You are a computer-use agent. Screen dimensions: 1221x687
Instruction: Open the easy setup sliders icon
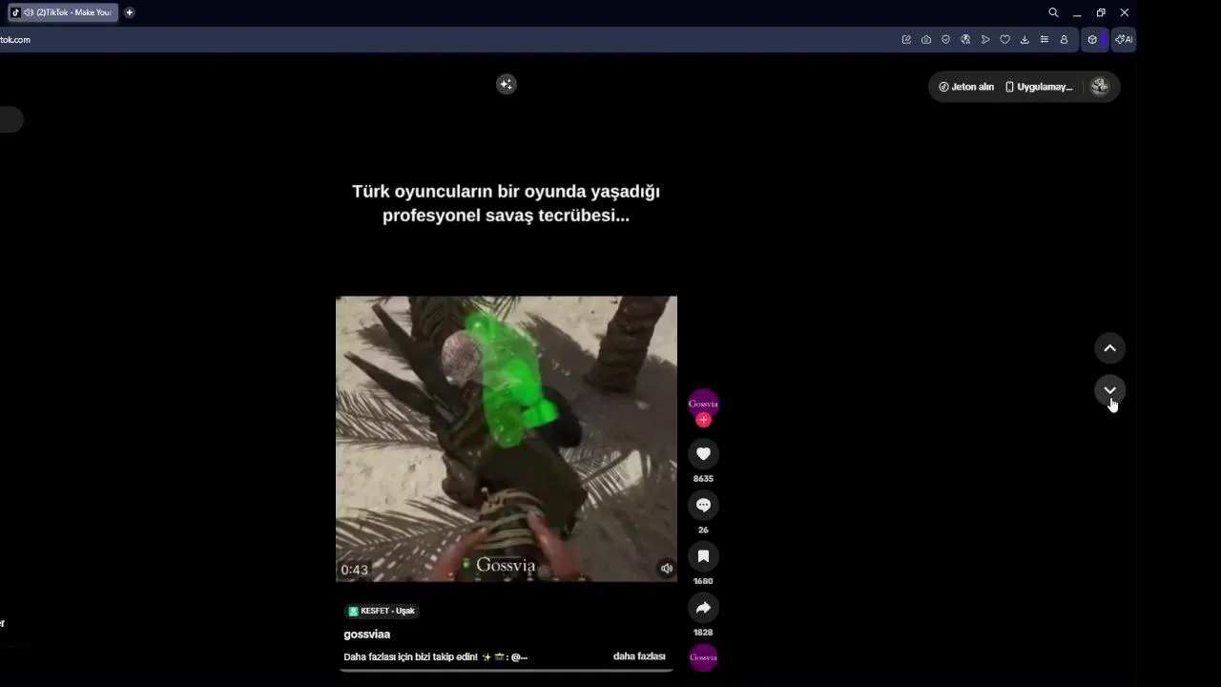coord(1045,39)
